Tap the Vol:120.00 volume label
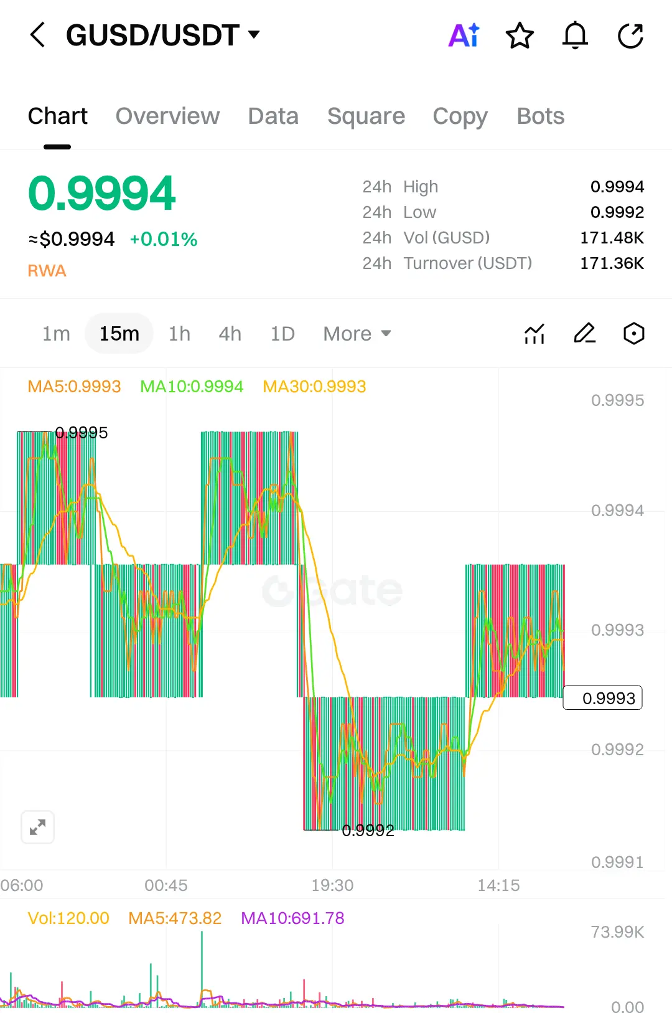This screenshot has height=1013, width=672. coord(68,918)
